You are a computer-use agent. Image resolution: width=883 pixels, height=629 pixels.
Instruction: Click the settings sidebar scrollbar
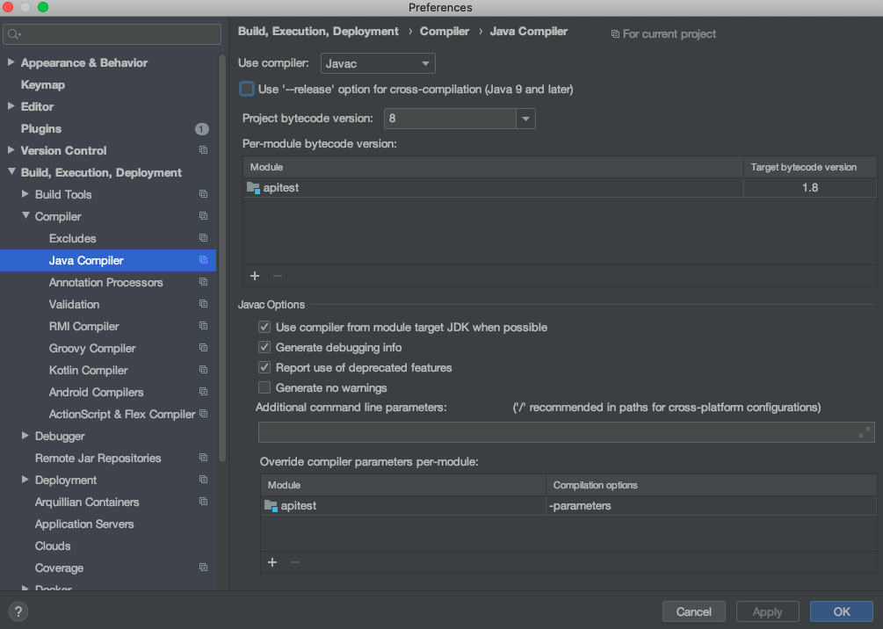[222, 264]
